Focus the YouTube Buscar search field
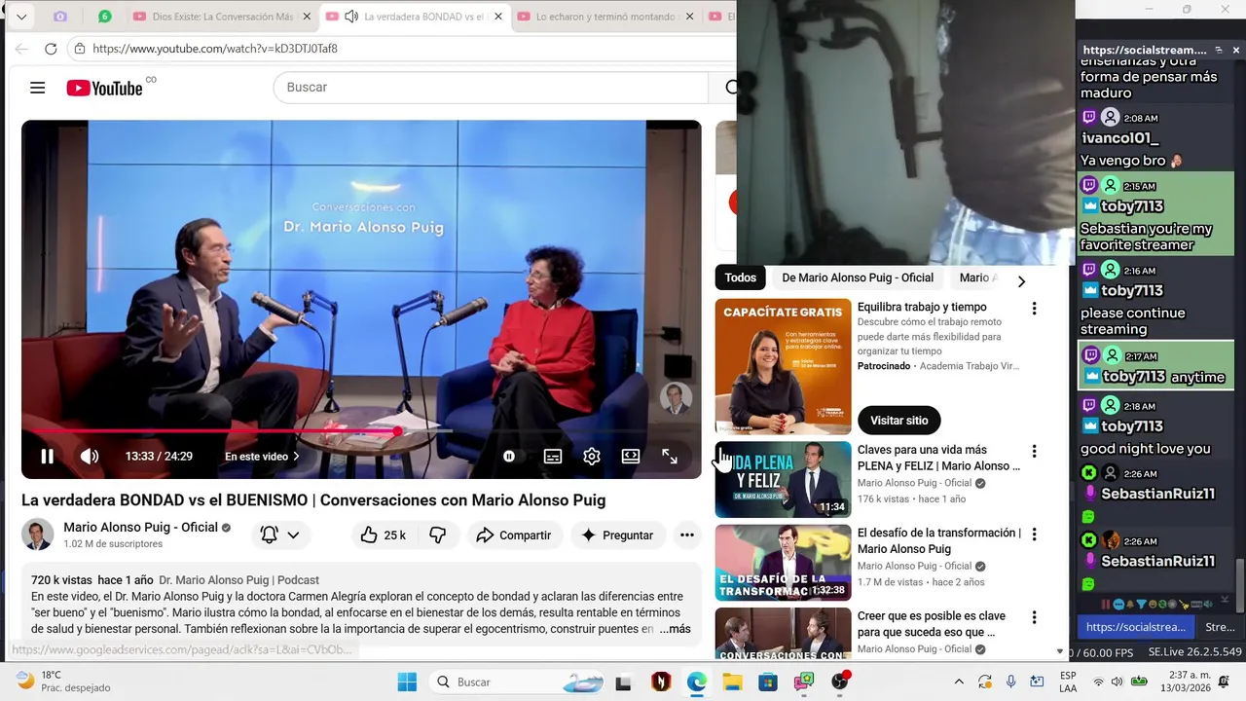The width and height of the screenshot is (1246, 701). tap(492, 87)
